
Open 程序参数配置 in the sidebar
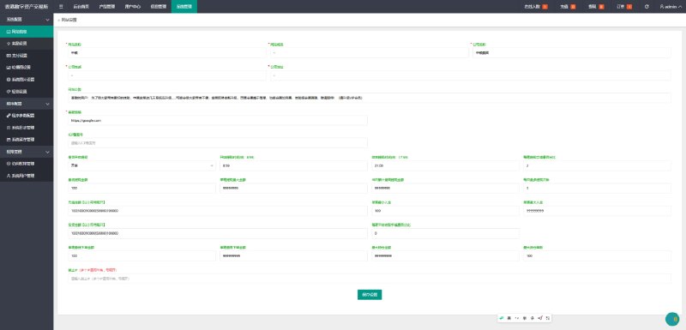[x=27, y=116]
